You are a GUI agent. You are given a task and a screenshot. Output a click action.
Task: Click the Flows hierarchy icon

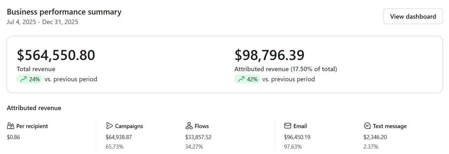pos(189,126)
